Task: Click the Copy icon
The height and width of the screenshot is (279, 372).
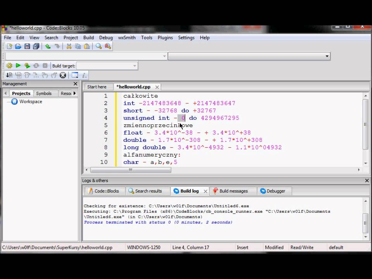Action: 78,46
